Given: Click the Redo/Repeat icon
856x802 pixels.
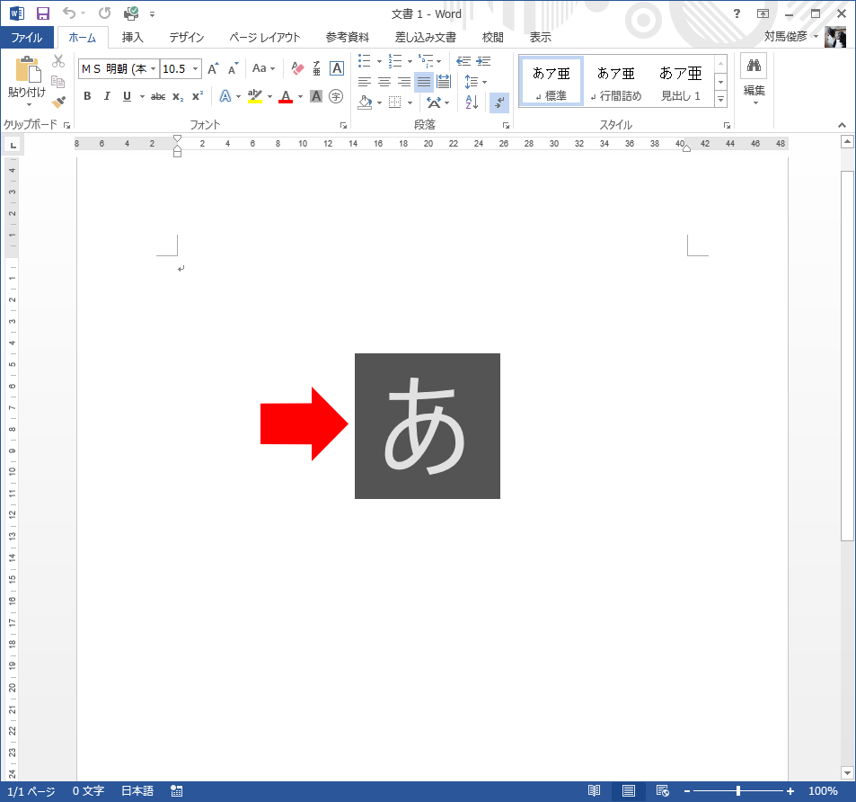Looking at the screenshot, I should point(104,13).
